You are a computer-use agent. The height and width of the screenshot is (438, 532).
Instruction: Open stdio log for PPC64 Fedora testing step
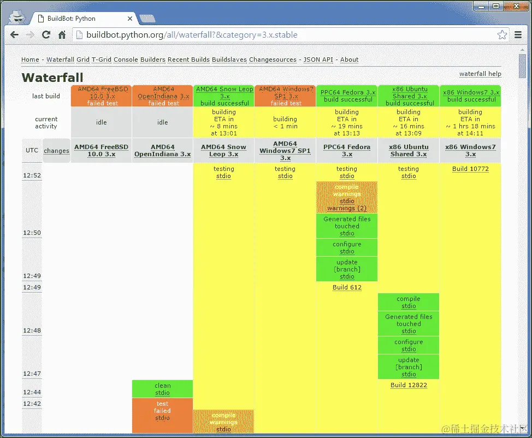click(347, 176)
